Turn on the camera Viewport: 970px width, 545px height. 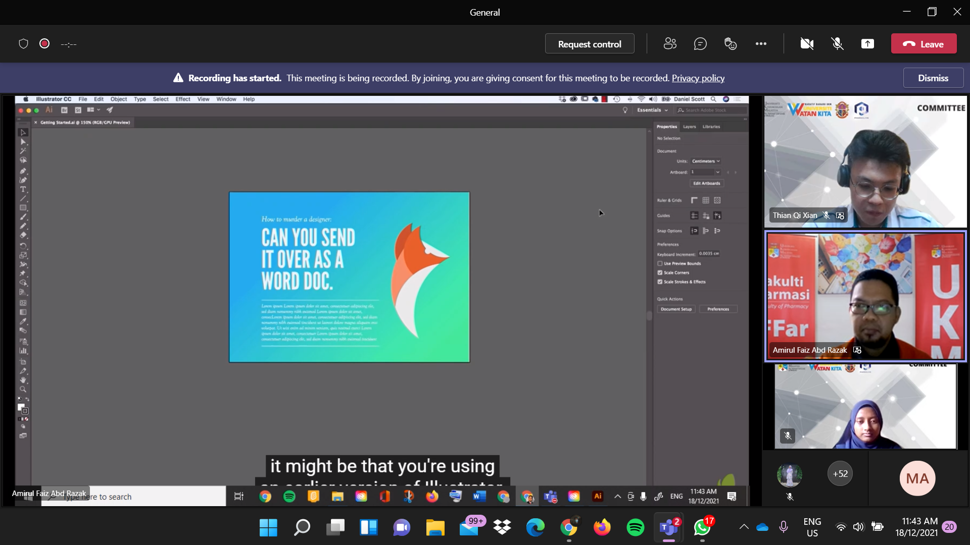coord(807,44)
